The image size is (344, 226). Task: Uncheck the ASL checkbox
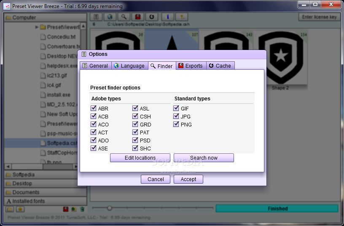(x=135, y=108)
